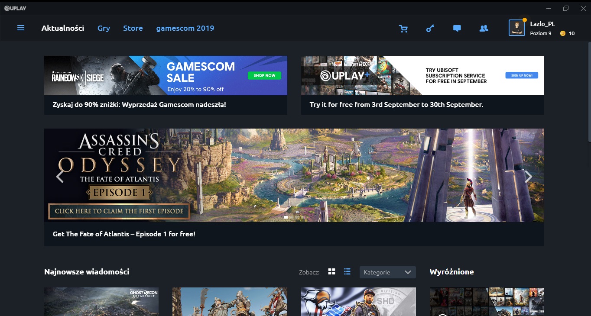Click the key activation icon

click(430, 29)
